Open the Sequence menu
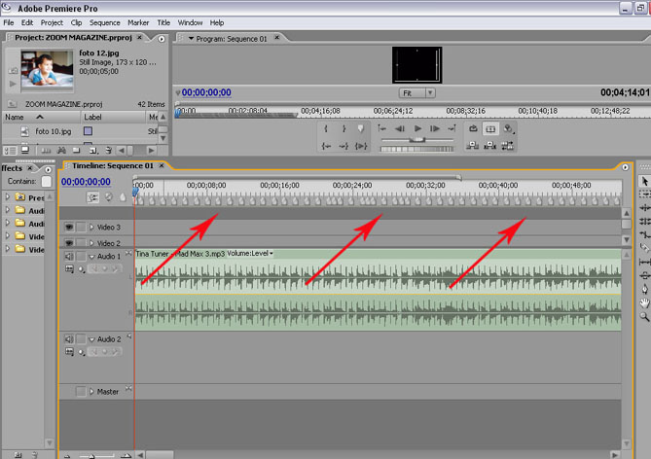This screenshot has height=459, width=651. pos(104,22)
